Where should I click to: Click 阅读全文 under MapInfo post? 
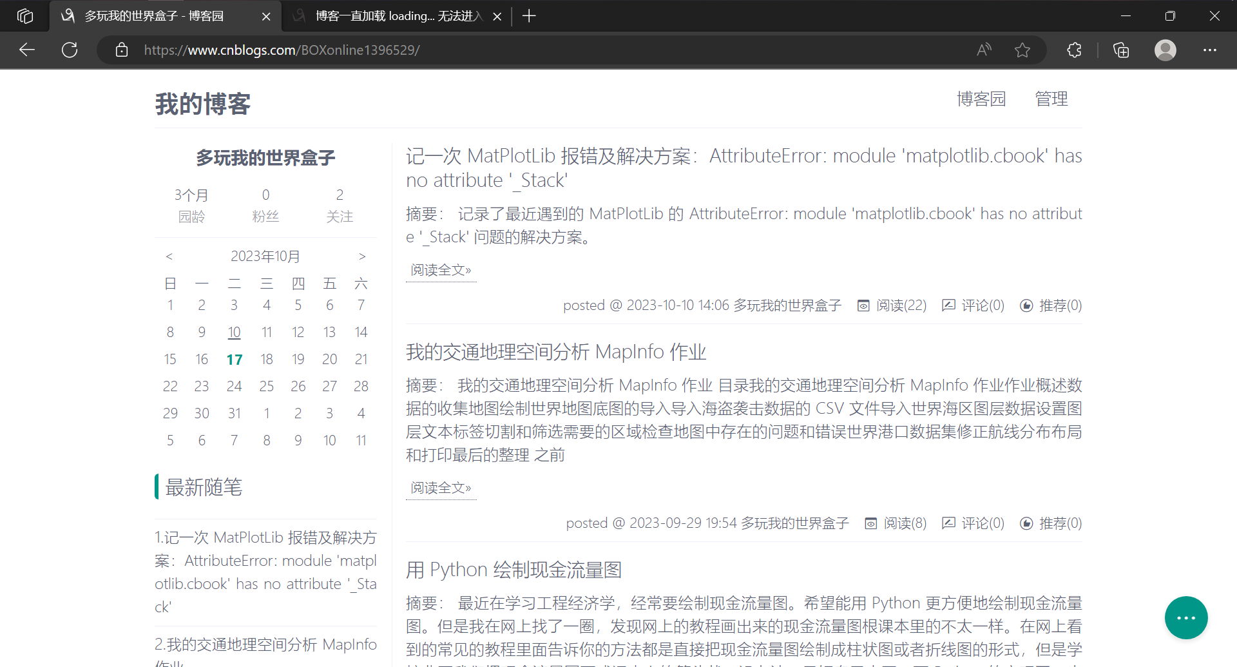(441, 488)
